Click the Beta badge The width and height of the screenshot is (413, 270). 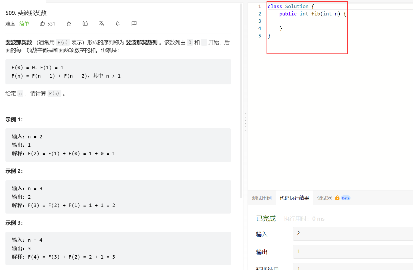(x=346, y=198)
